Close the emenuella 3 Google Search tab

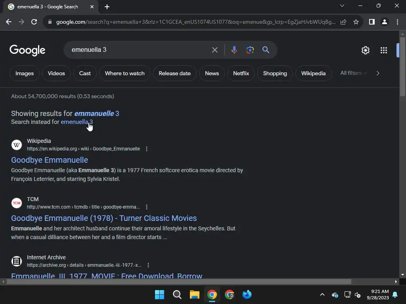pos(92,7)
